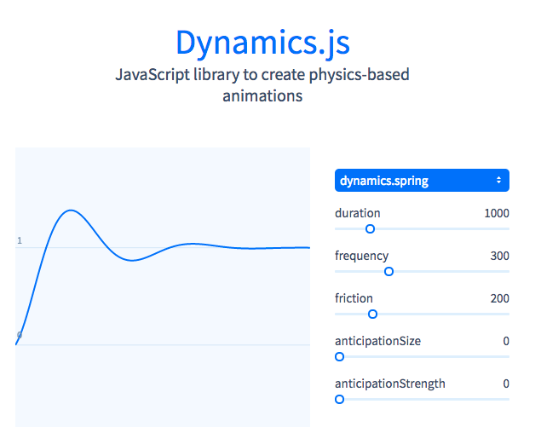Click the frequency slider handle
The width and height of the screenshot is (541, 427).
[388, 272]
